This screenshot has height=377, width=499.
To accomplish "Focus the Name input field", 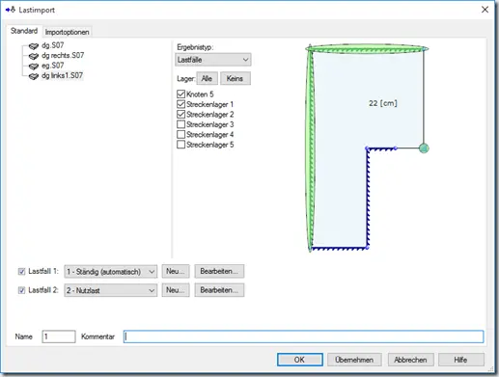I will (59, 337).
